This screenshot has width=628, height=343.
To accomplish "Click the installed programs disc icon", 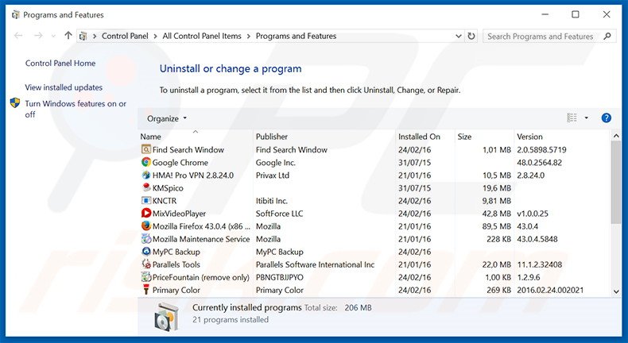I will click(x=166, y=317).
